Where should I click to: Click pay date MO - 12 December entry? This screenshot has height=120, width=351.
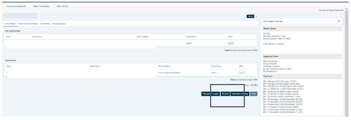pyautogui.click(x=283, y=112)
